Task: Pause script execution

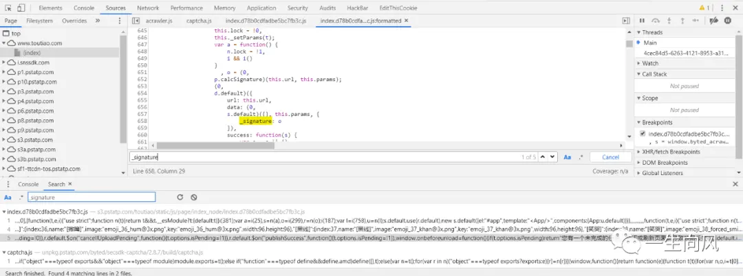Action: [x=642, y=21]
